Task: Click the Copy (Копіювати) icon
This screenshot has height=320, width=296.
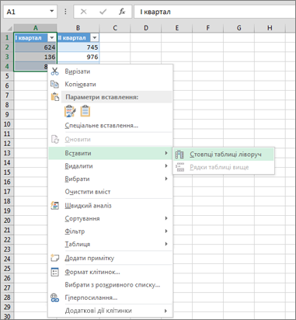Action: [x=54, y=84]
